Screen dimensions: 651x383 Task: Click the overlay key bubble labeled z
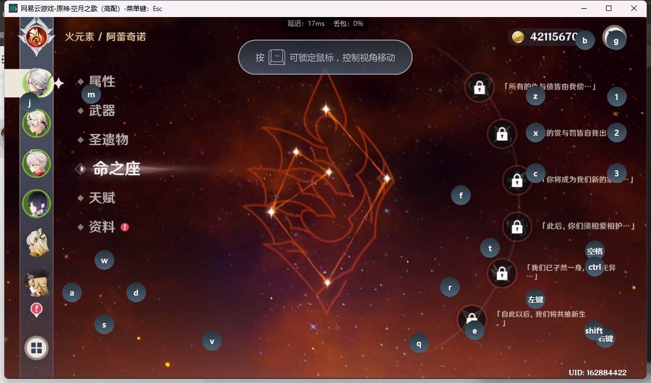pyautogui.click(x=536, y=96)
